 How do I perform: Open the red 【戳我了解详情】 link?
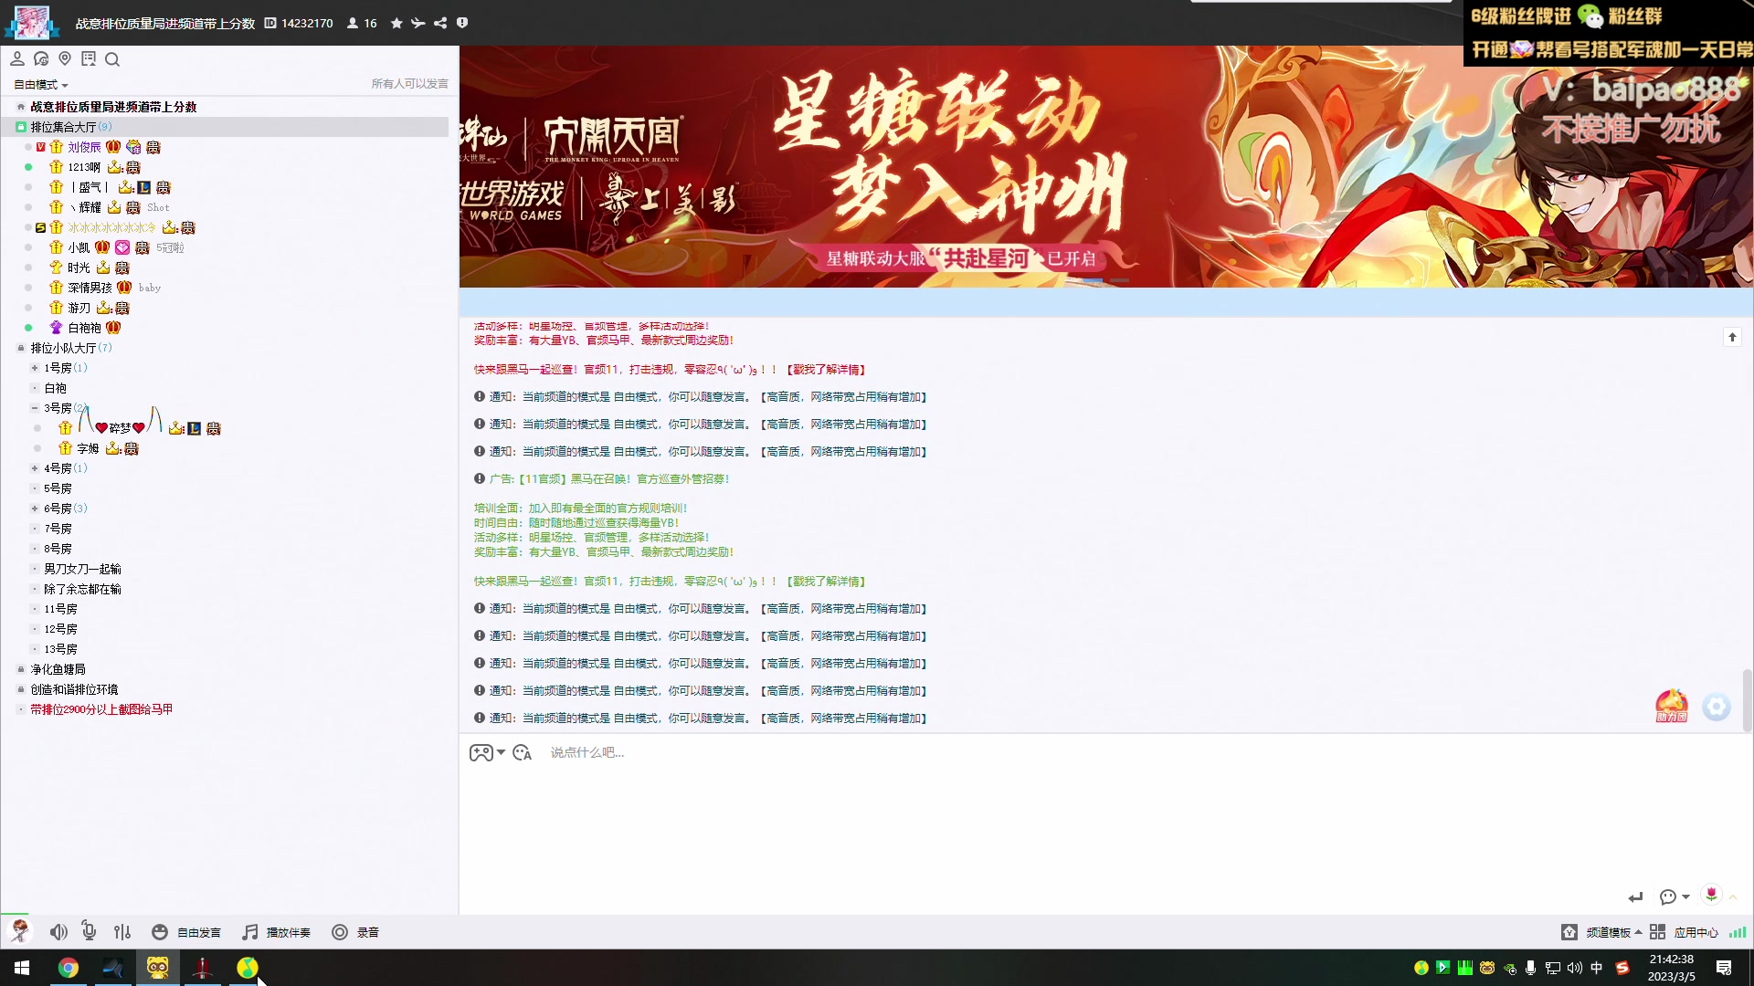(826, 370)
